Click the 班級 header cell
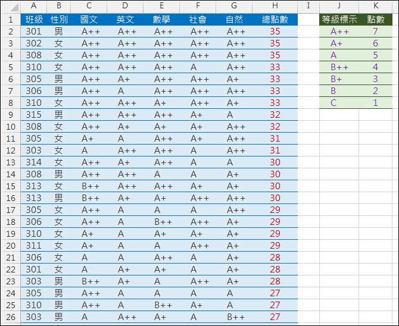 pyautogui.click(x=33, y=20)
